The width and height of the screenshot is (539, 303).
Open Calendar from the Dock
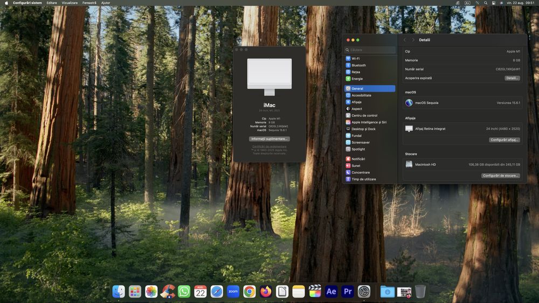point(201,292)
